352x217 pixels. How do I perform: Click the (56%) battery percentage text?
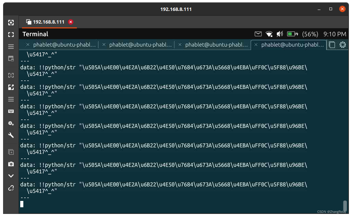[x=310, y=34]
